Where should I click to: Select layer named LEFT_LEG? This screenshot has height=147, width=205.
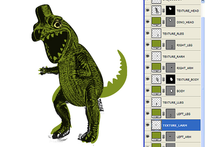tap(183, 114)
